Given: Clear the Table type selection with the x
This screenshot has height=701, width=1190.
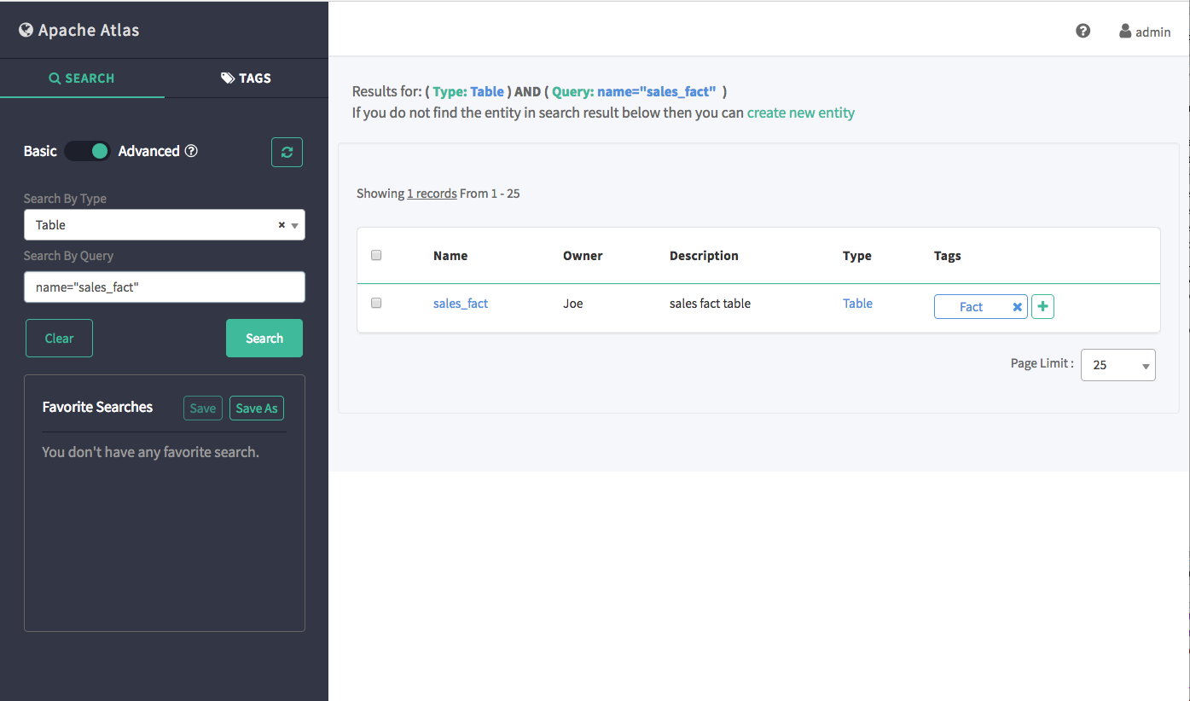Looking at the screenshot, I should [282, 225].
